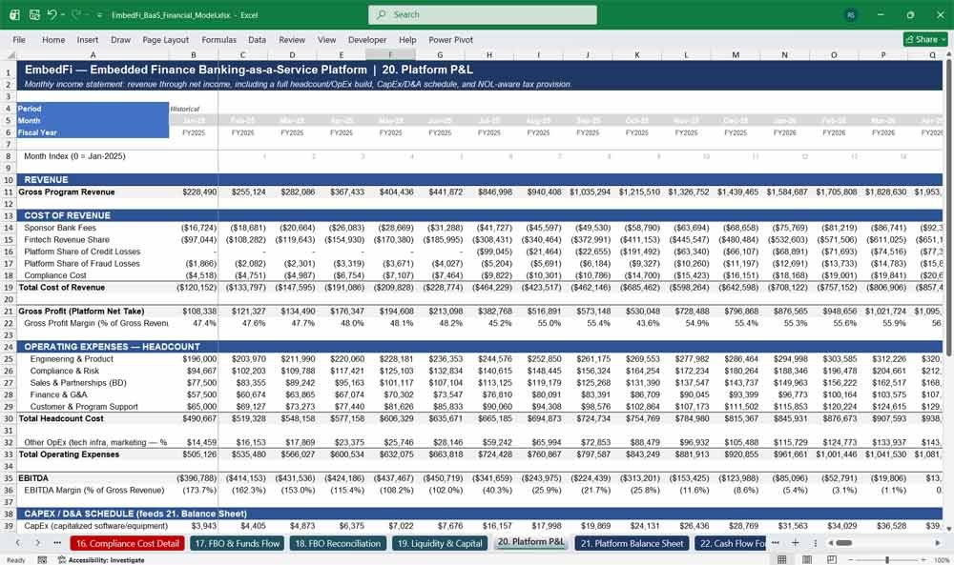Image resolution: width=954 pixels, height=565 pixels.
Task: Click the zoom slider handle
Action: (x=887, y=559)
